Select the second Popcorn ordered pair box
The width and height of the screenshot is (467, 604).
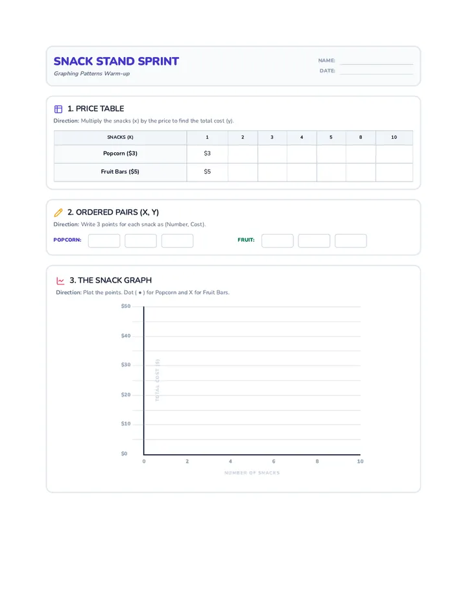pos(141,240)
